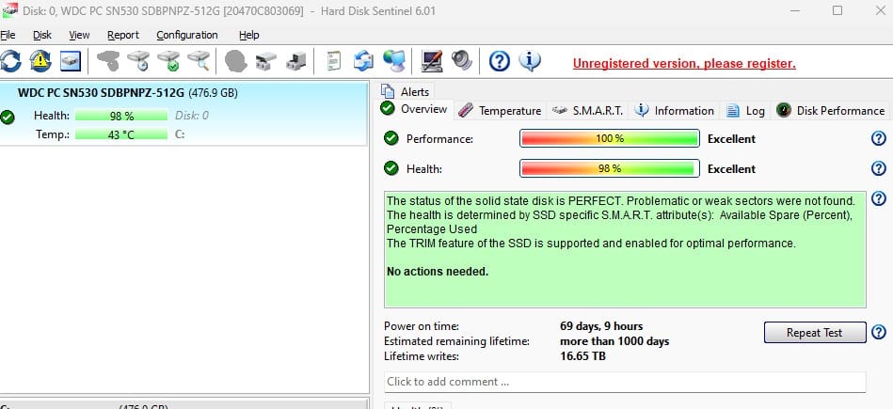
Task: Click the yellow warning alert toolbar icon
Action: (x=40, y=61)
